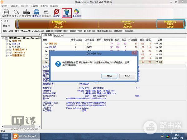Collapse the HD0:VMware root disk node

[x=3, y=38]
